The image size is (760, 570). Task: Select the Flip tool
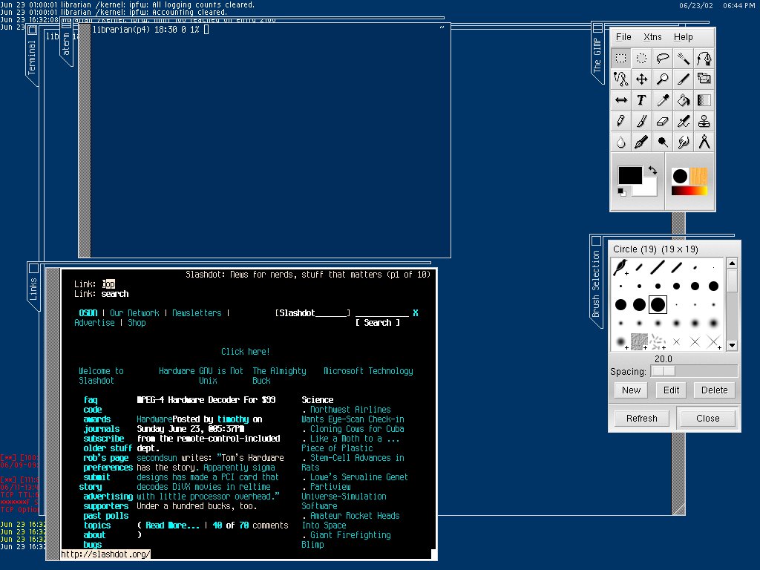pos(621,100)
